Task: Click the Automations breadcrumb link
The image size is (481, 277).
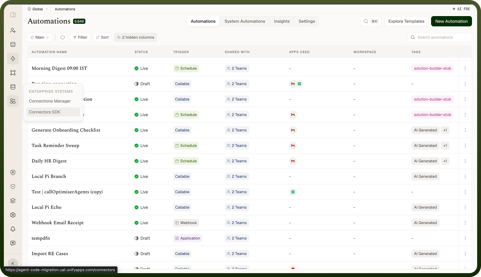Action: coord(65,9)
